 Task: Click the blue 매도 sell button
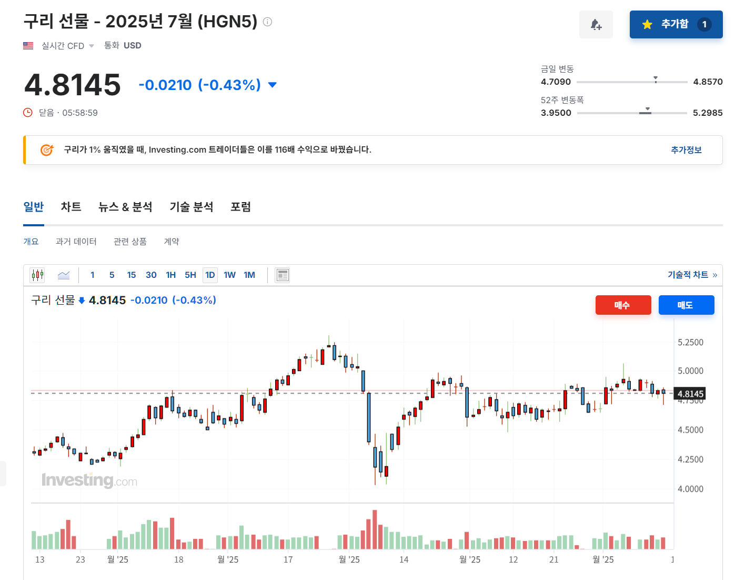[686, 305]
